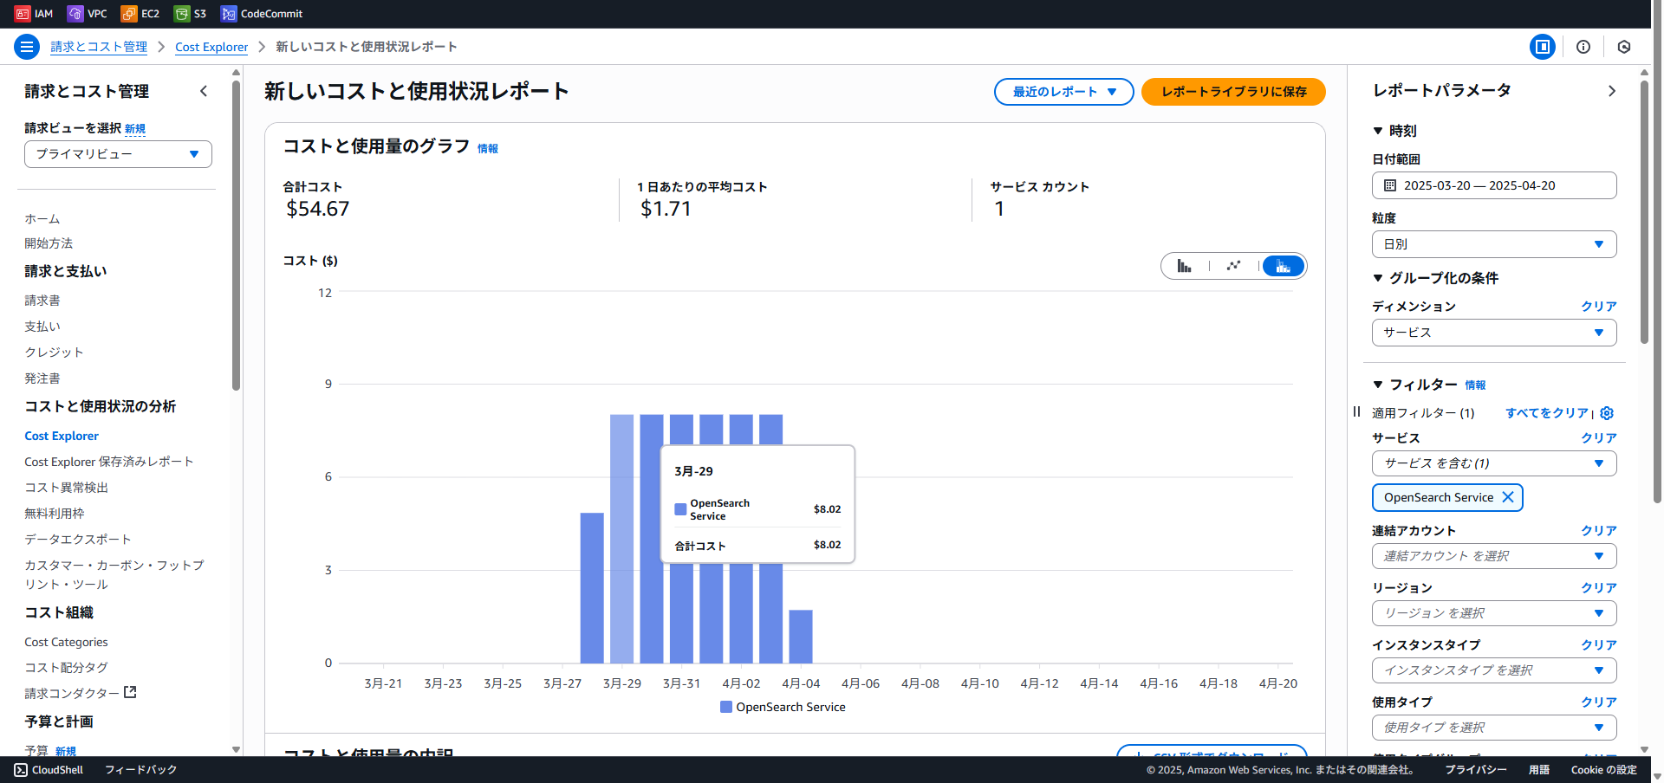Image resolution: width=1664 pixels, height=783 pixels.
Task: Remove the OpenSearch Service filter tag
Action: point(1508,497)
